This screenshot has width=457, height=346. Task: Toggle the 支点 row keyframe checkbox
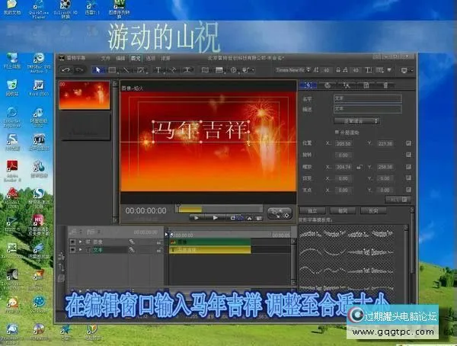pyautogui.click(x=408, y=190)
